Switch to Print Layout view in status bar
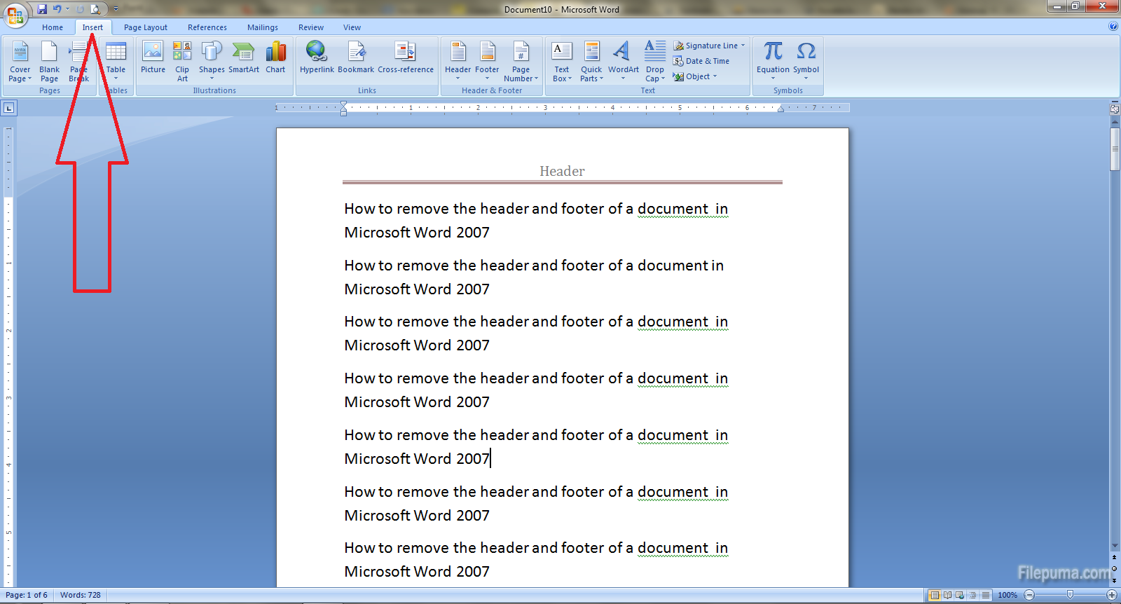Viewport: 1121px width, 604px height. click(x=934, y=595)
